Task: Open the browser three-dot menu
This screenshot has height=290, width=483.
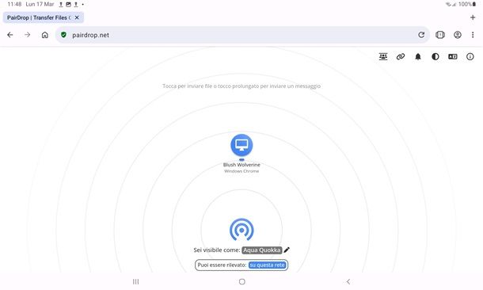Action: (473, 35)
